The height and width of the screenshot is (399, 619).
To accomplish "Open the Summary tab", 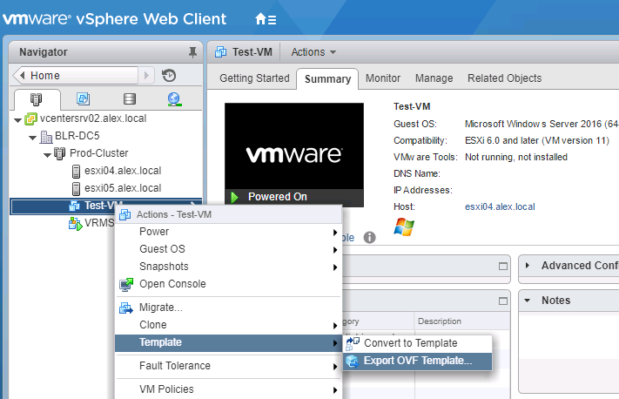I will 327,79.
